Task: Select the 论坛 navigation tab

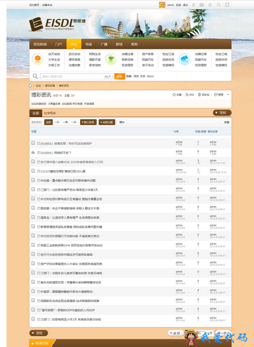Action: pyautogui.click(x=74, y=44)
